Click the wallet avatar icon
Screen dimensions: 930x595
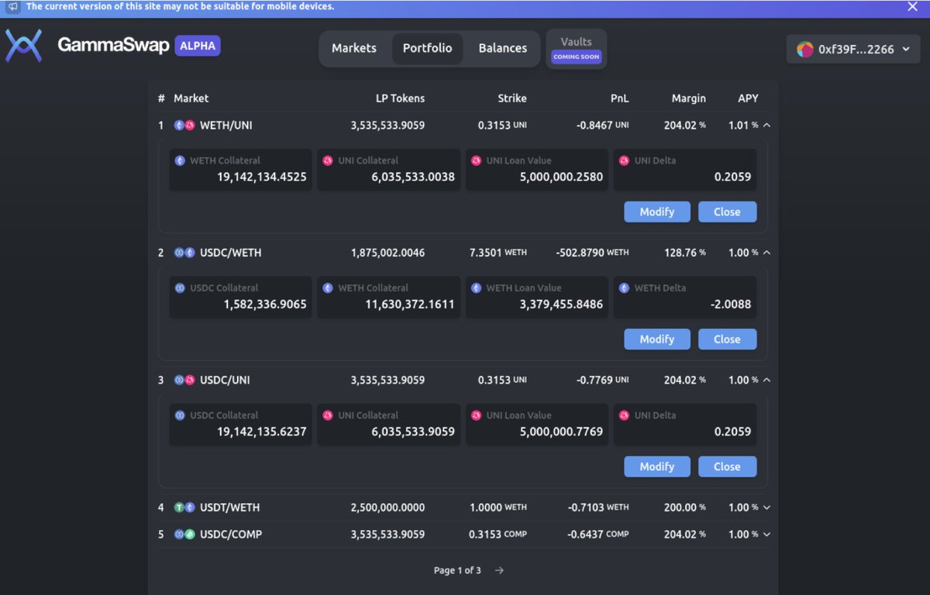805,49
